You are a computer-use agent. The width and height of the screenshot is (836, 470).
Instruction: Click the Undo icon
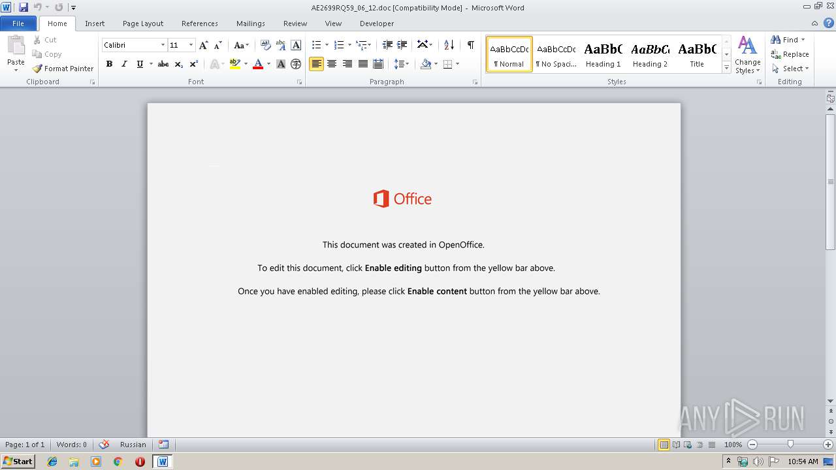38,7
